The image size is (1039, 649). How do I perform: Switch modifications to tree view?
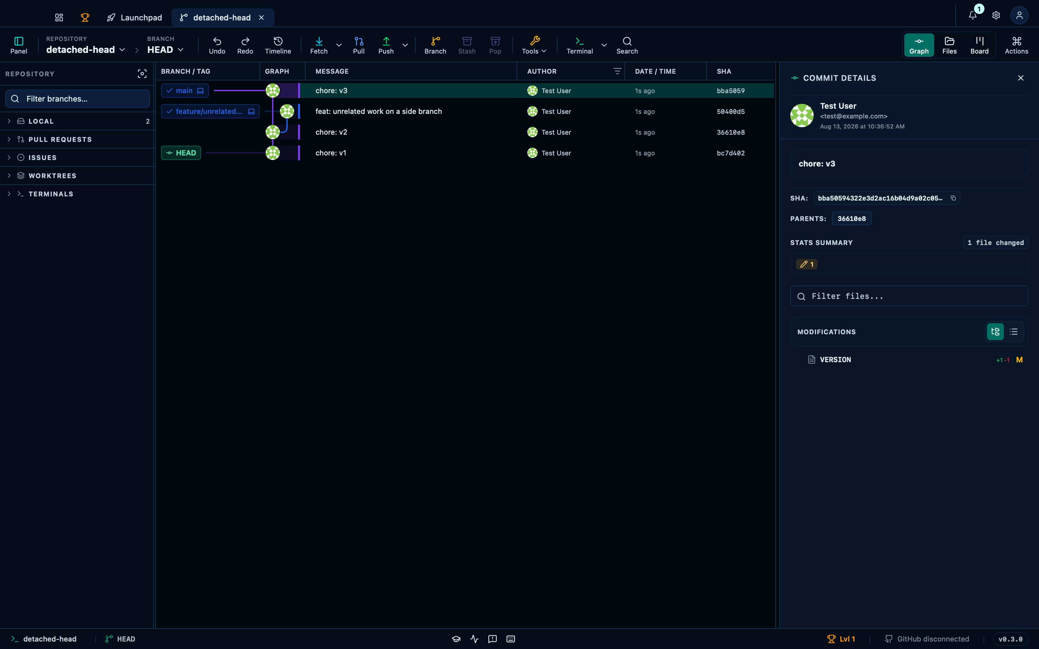[x=995, y=332]
